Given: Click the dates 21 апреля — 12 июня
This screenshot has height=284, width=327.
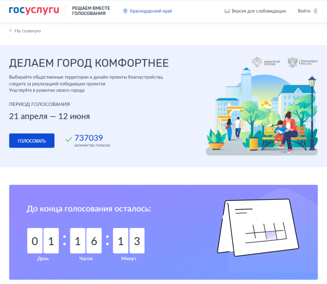Looking at the screenshot, I should [x=50, y=116].
